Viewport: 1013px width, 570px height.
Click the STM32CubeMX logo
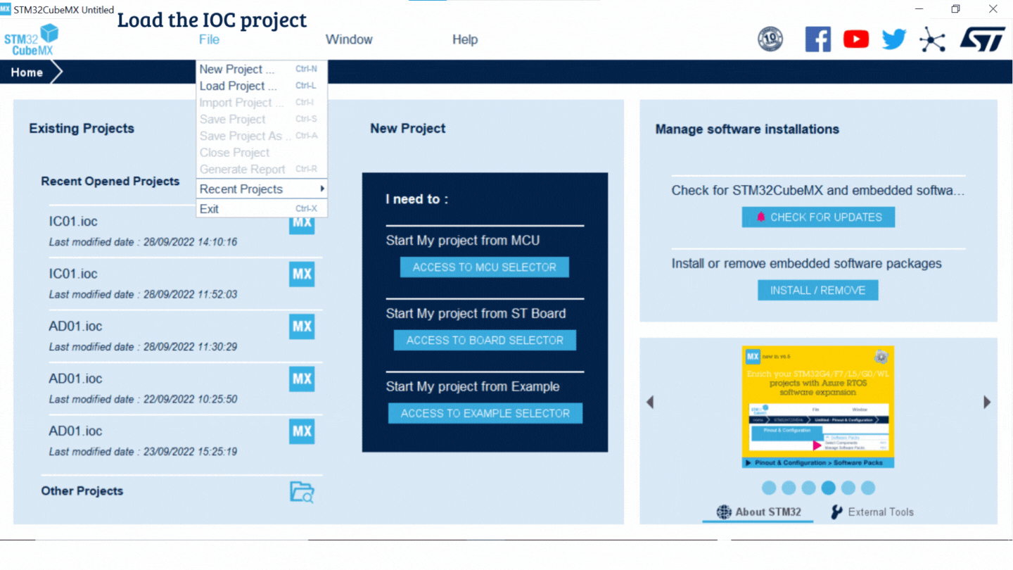click(31, 39)
